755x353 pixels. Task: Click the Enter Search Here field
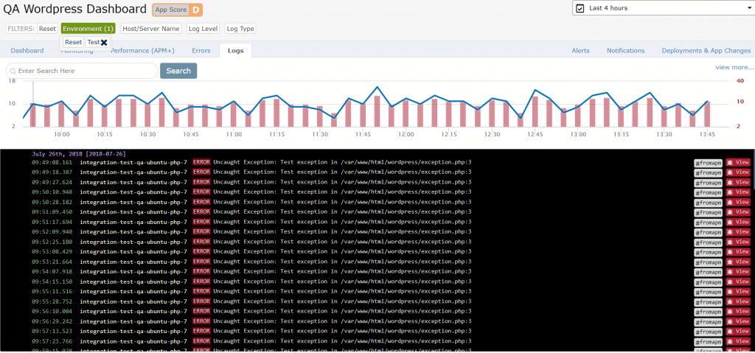pyautogui.click(x=82, y=71)
